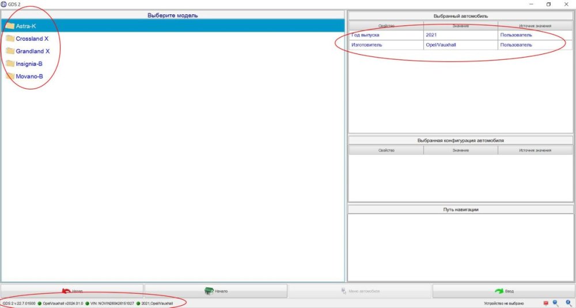
Task: Click Значение column header under Выбранный автомобиль
Action: 461,26
